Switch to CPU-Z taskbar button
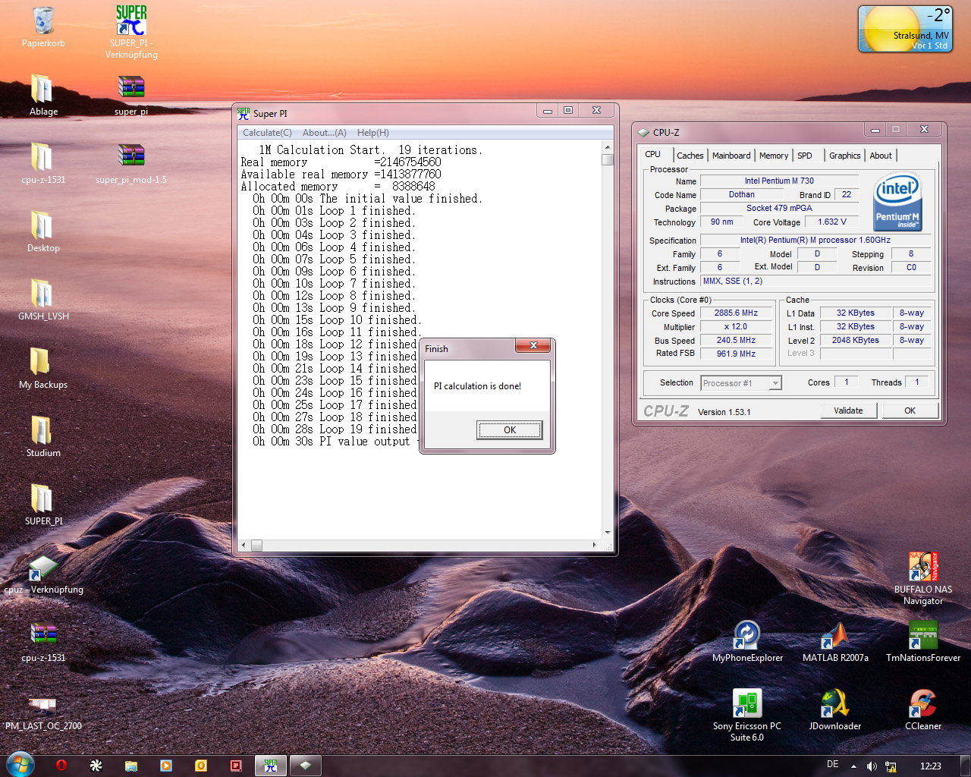 pyautogui.click(x=306, y=766)
